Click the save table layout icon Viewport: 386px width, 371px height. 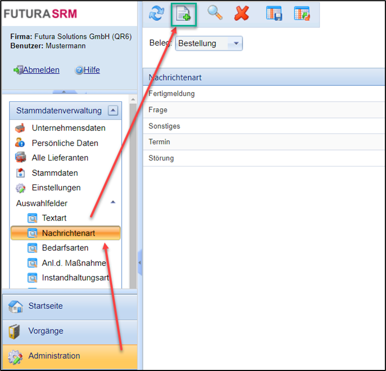pyautogui.click(x=274, y=14)
